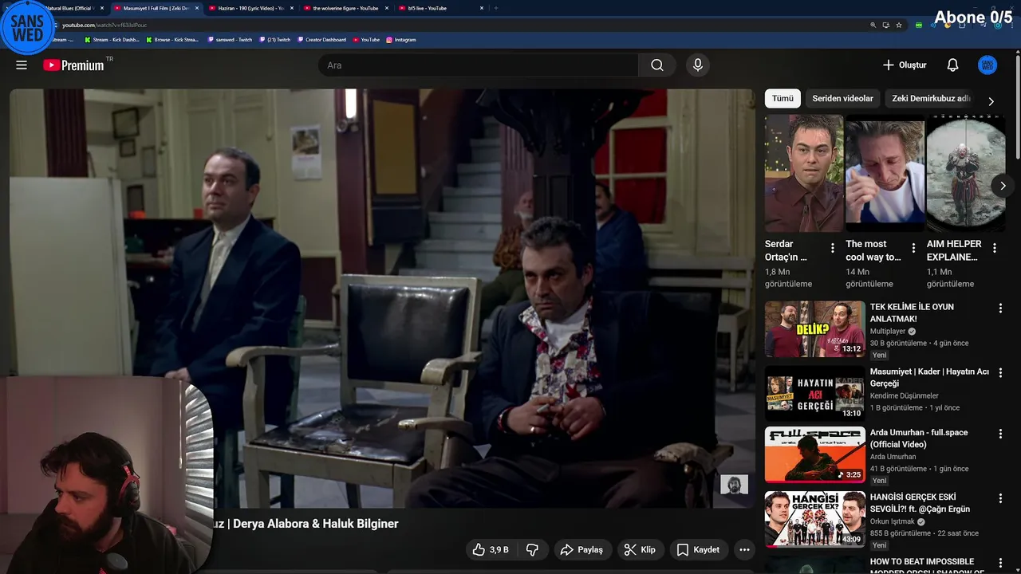Dislike the video
Screen dimensions: 1021x574
[x=532, y=550]
